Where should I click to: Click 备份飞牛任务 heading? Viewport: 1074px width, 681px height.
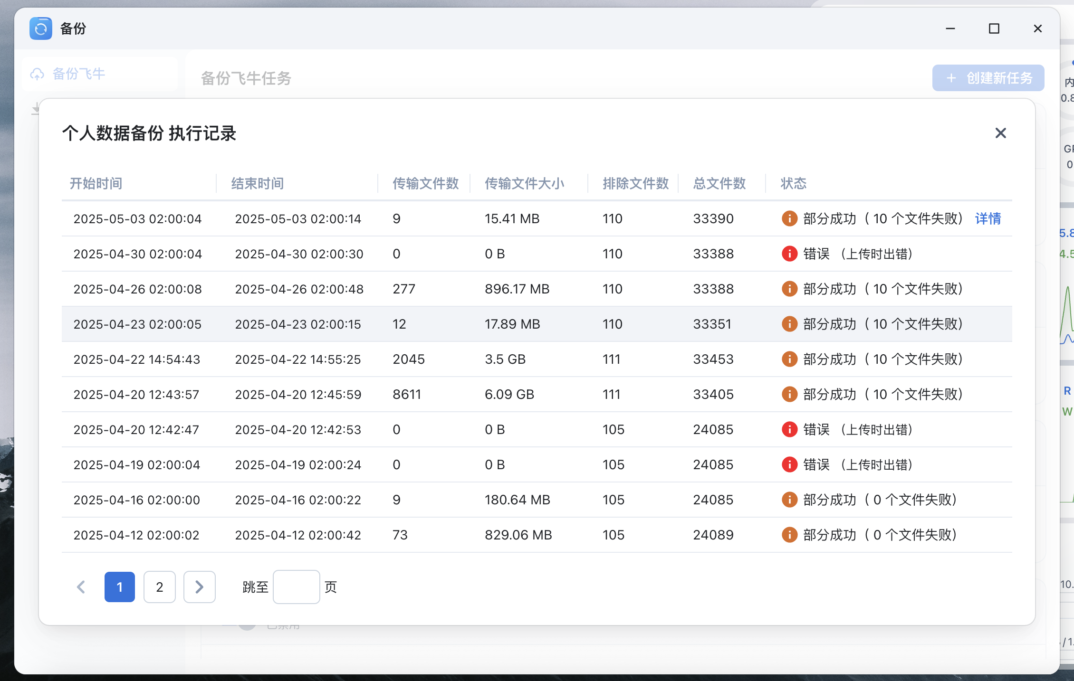coord(246,78)
